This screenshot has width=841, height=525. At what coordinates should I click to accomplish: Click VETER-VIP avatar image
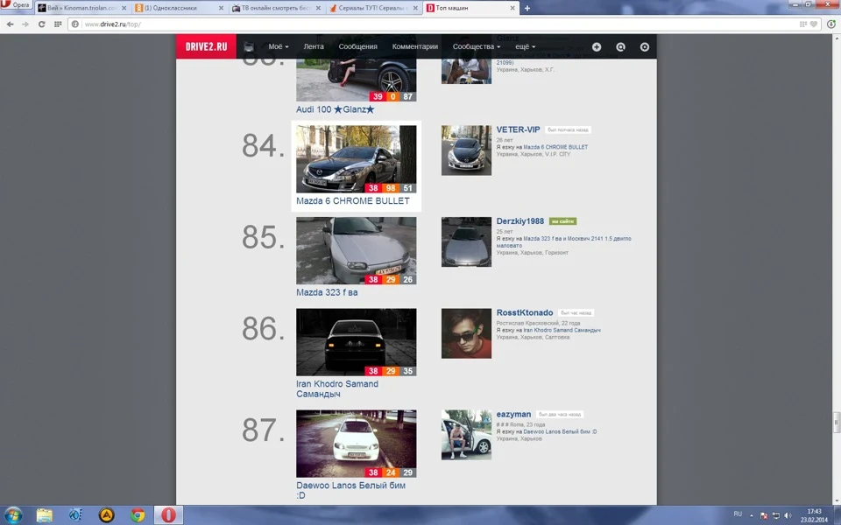pyautogui.click(x=466, y=150)
